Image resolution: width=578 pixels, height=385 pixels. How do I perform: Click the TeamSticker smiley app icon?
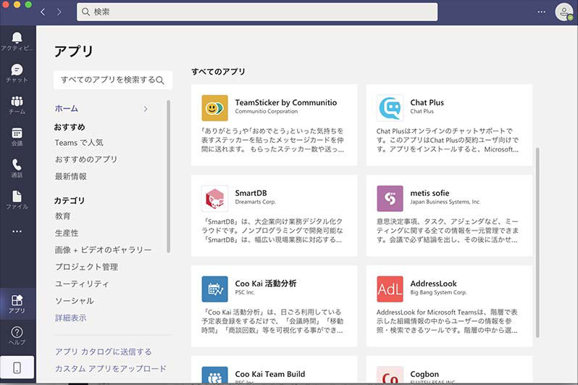pyautogui.click(x=214, y=108)
